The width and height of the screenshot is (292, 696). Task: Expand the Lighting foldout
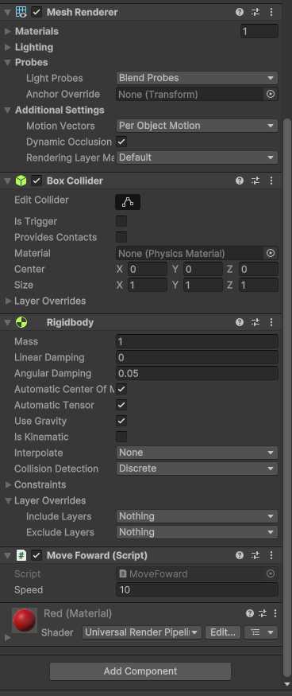pyautogui.click(x=8, y=47)
